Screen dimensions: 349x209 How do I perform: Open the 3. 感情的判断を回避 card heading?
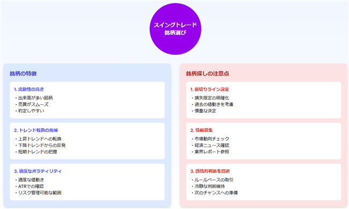tap(210, 171)
